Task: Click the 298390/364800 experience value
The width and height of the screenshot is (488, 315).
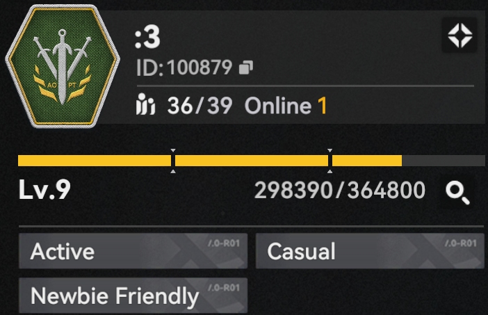Action: click(x=340, y=191)
